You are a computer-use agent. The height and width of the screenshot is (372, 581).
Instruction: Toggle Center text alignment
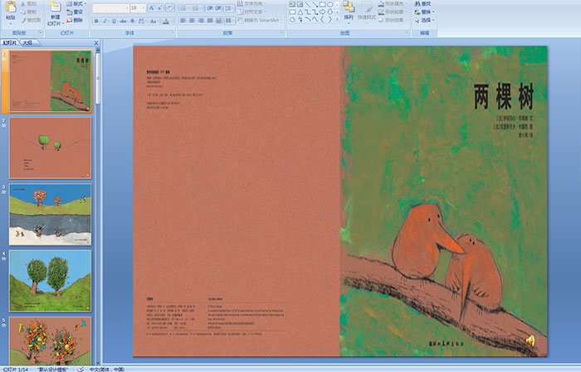[x=192, y=21]
